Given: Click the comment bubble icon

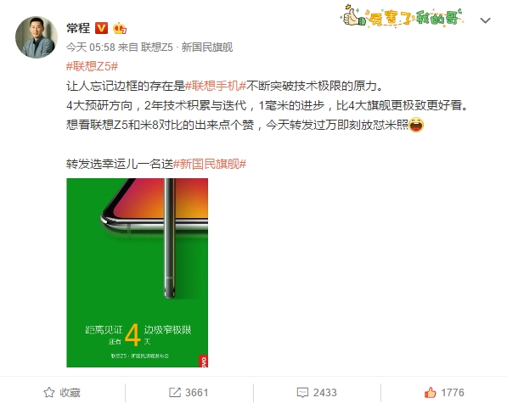Looking at the screenshot, I should click(x=302, y=393).
